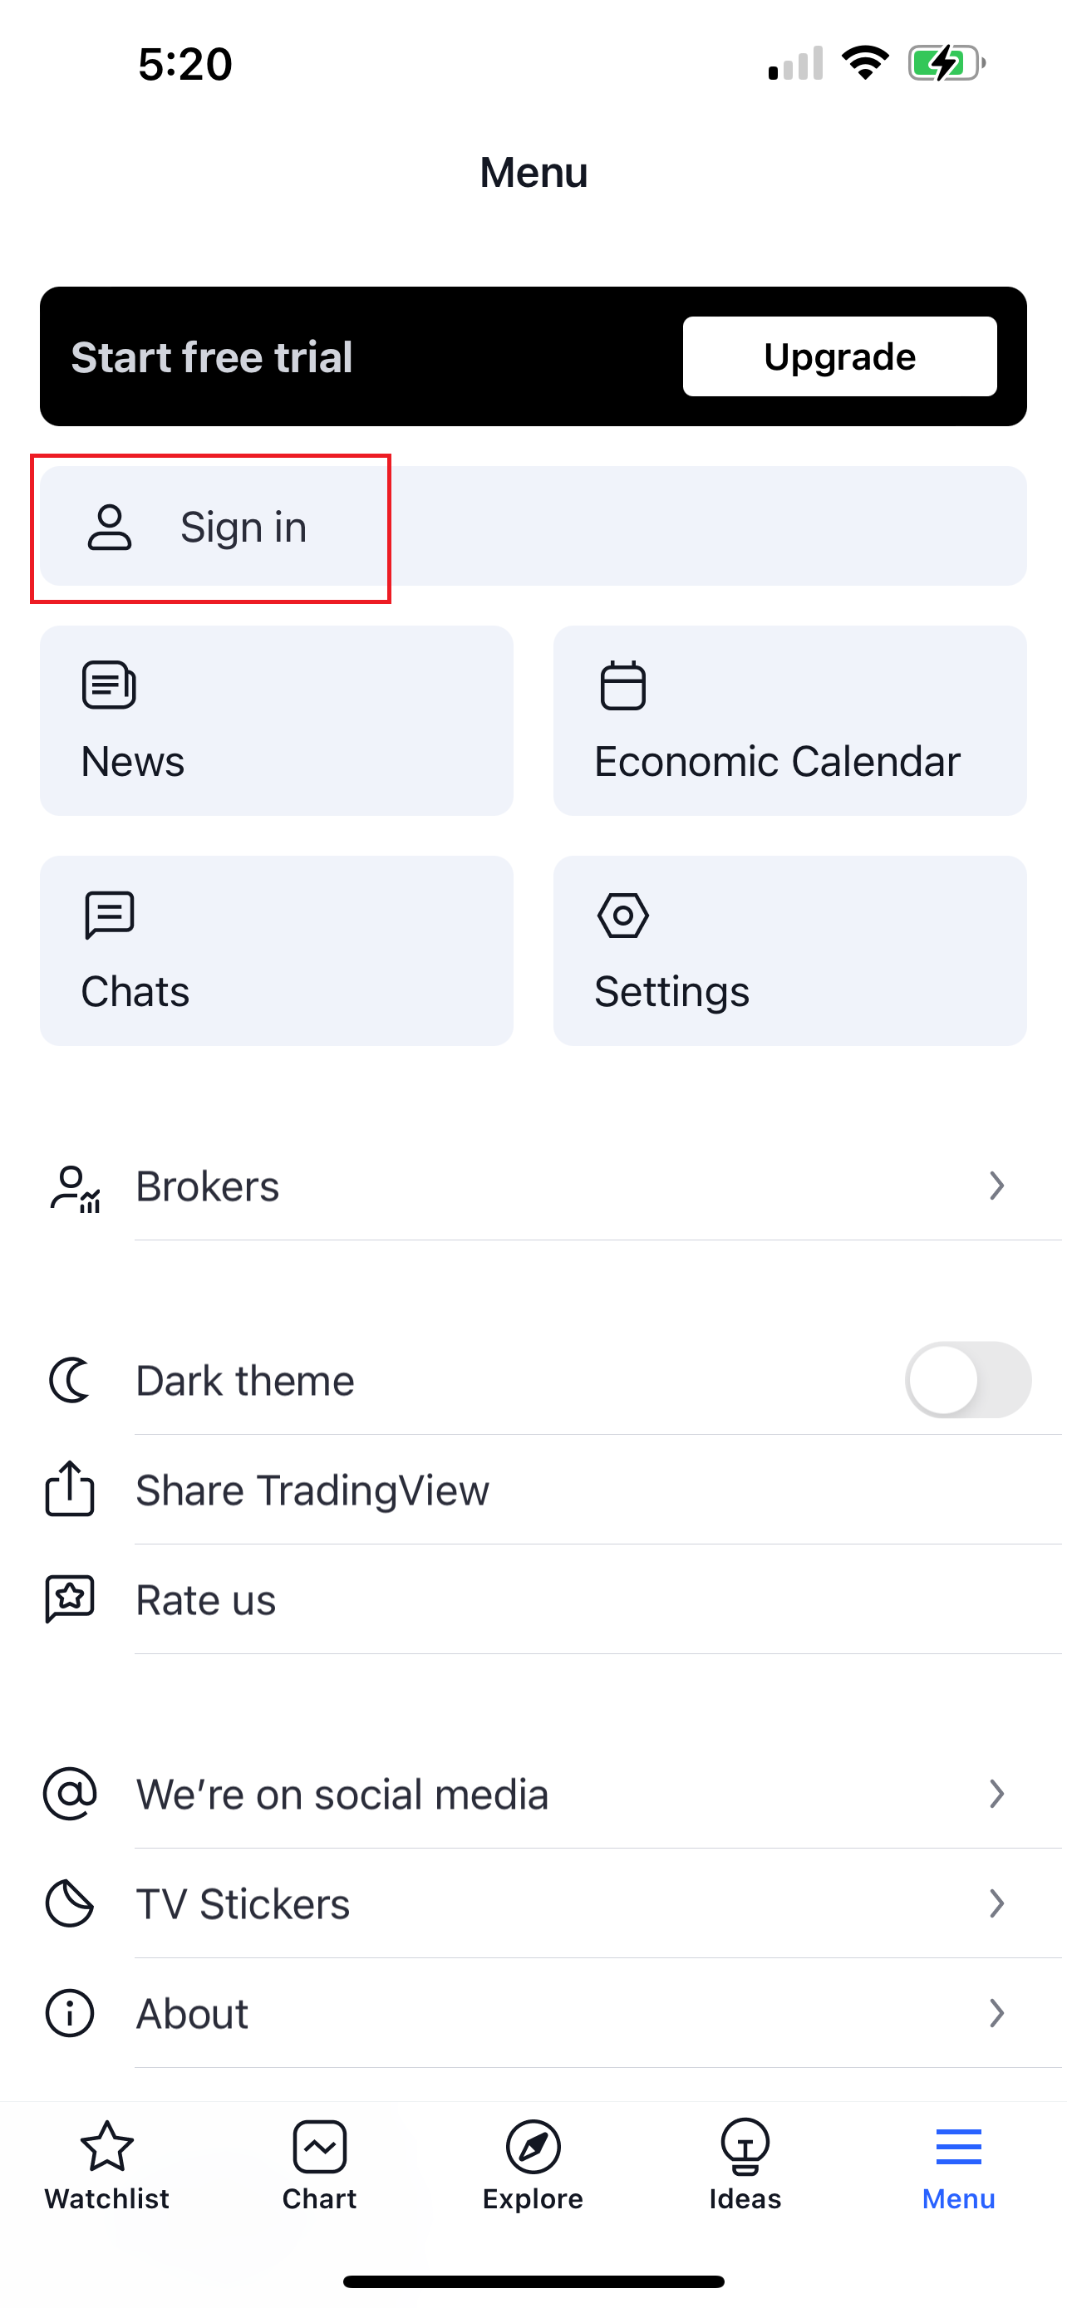Tap the Sign in button

533,526
